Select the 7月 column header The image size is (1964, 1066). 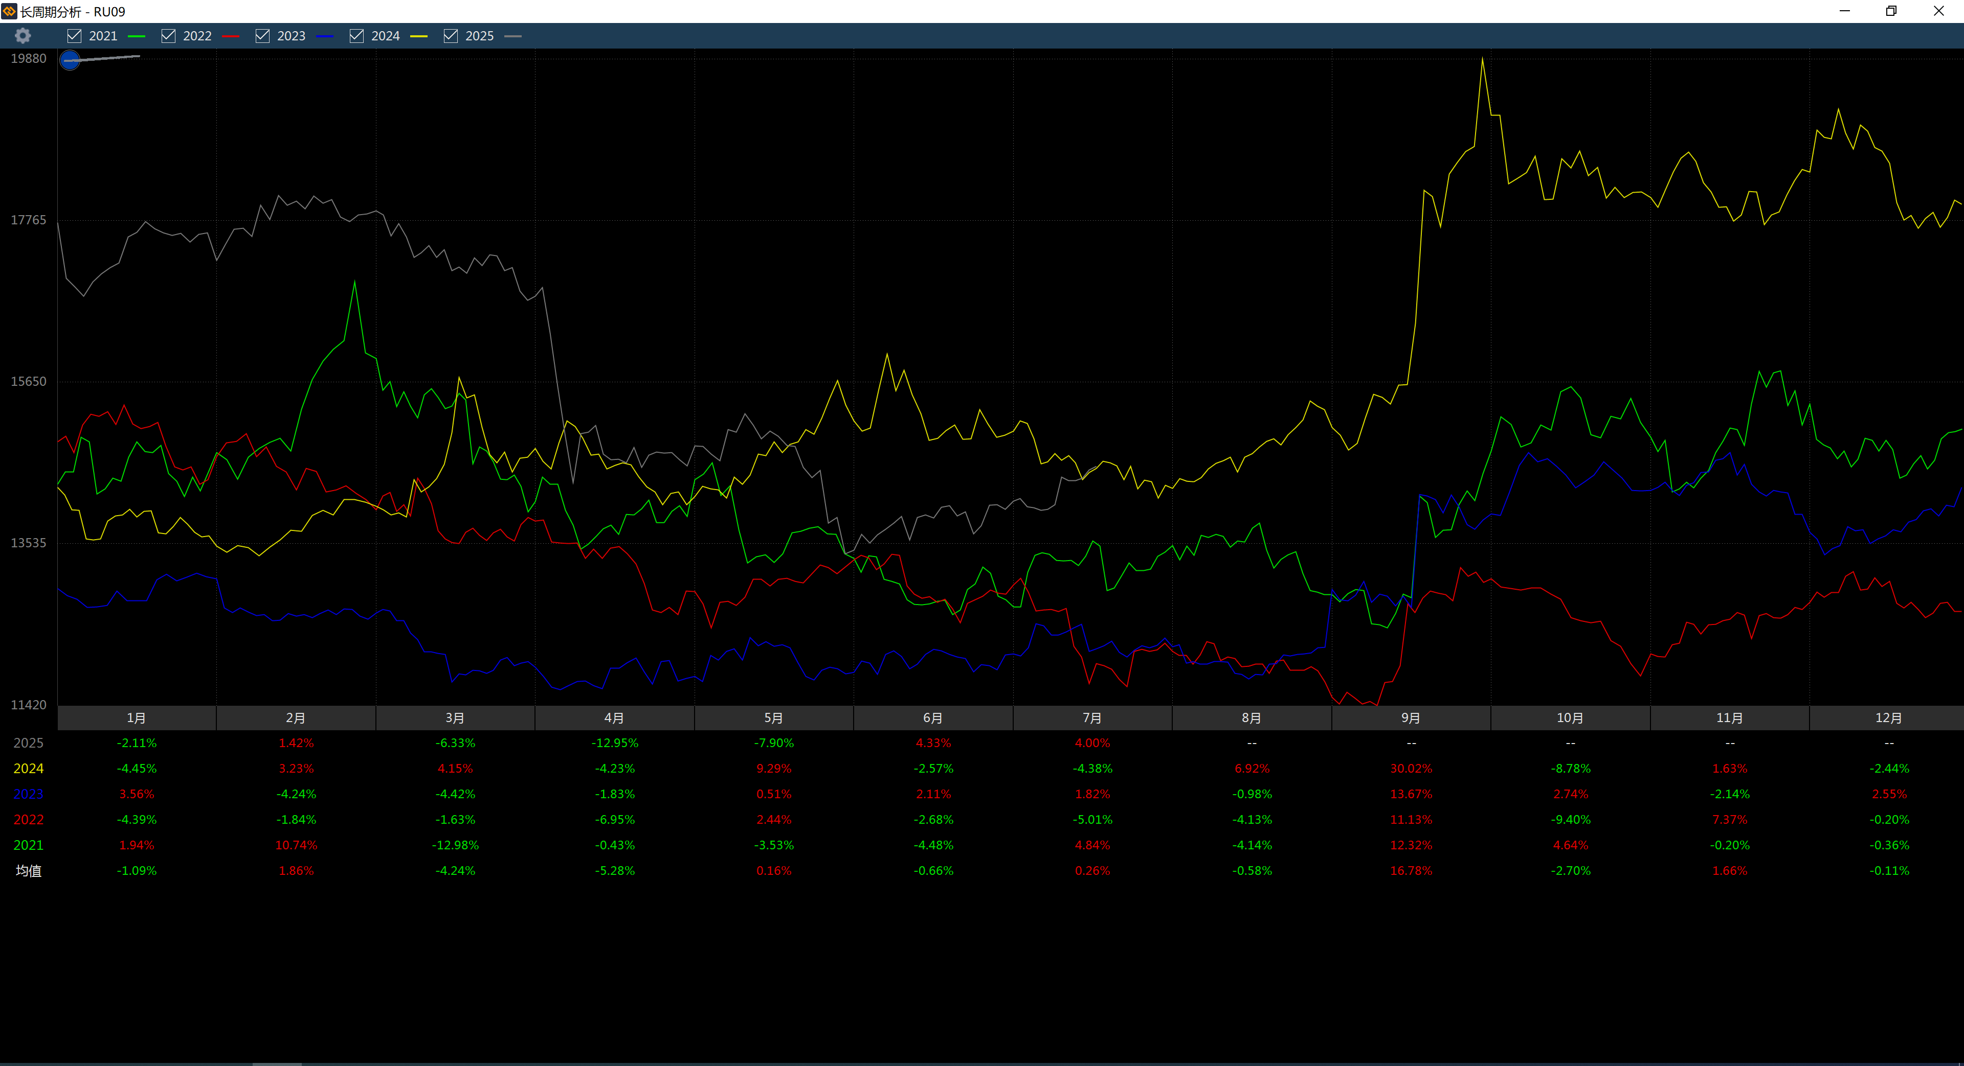1092,718
